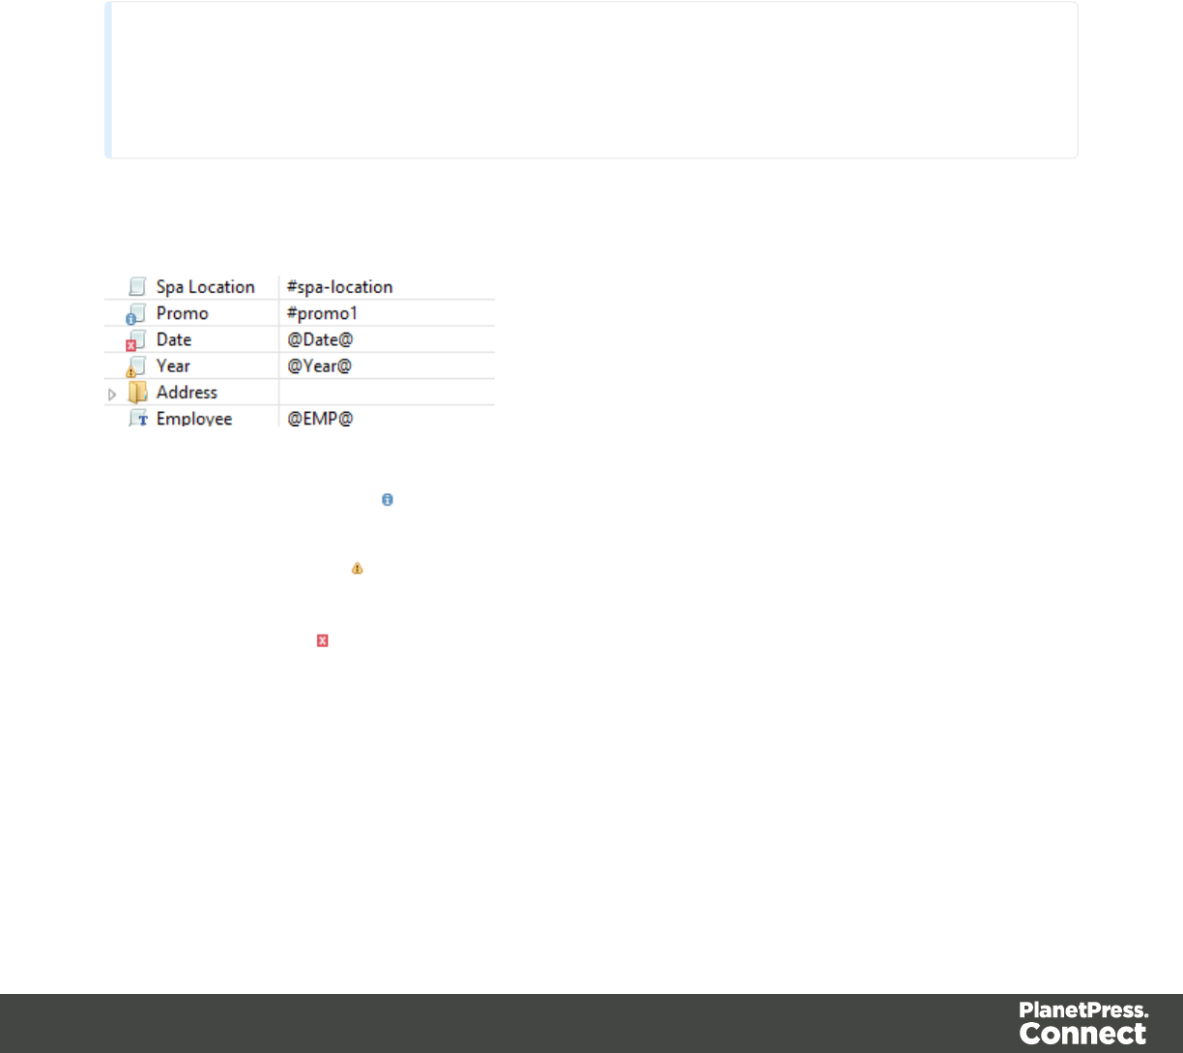Image resolution: width=1183 pixels, height=1053 pixels.
Task: Select the 'Year' script name
Action: [173, 366]
